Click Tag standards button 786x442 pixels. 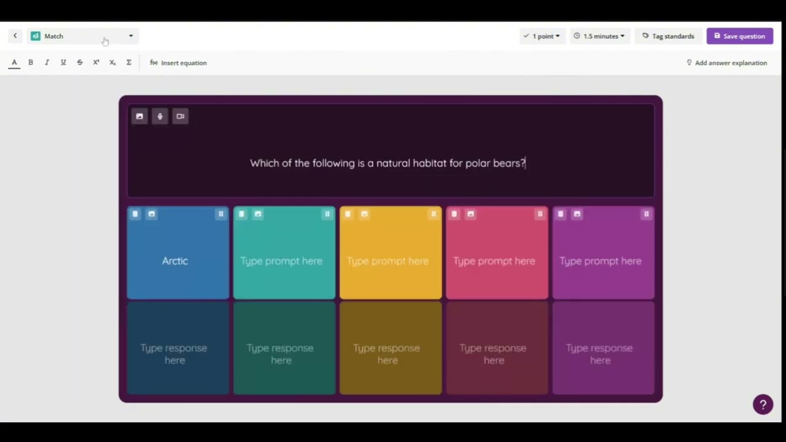pyautogui.click(x=668, y=36)
